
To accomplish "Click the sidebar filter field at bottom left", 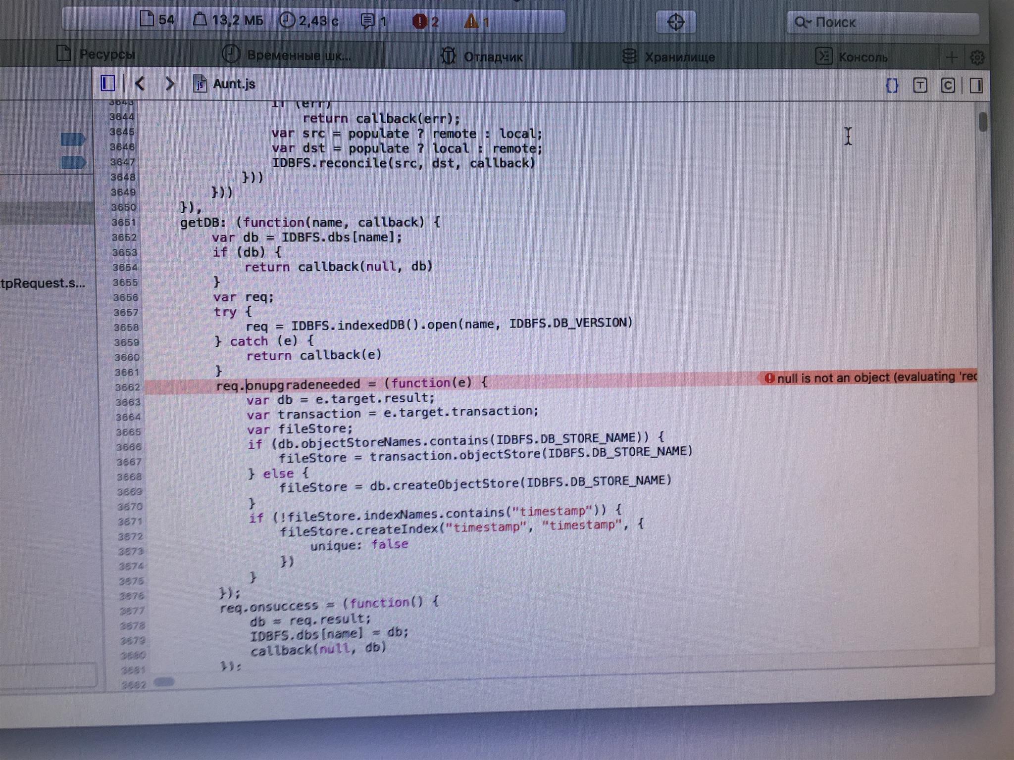I will (48, 675).
